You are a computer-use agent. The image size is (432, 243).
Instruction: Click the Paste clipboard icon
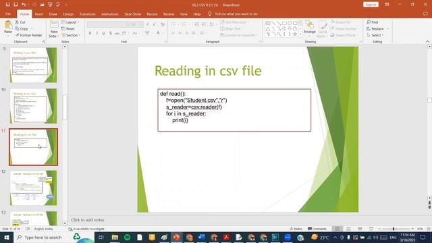8,26
